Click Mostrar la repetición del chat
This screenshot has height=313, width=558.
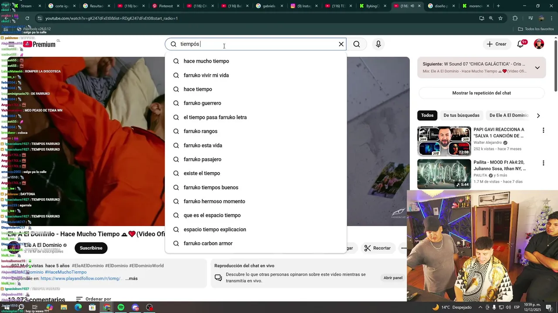pos(481,93)
